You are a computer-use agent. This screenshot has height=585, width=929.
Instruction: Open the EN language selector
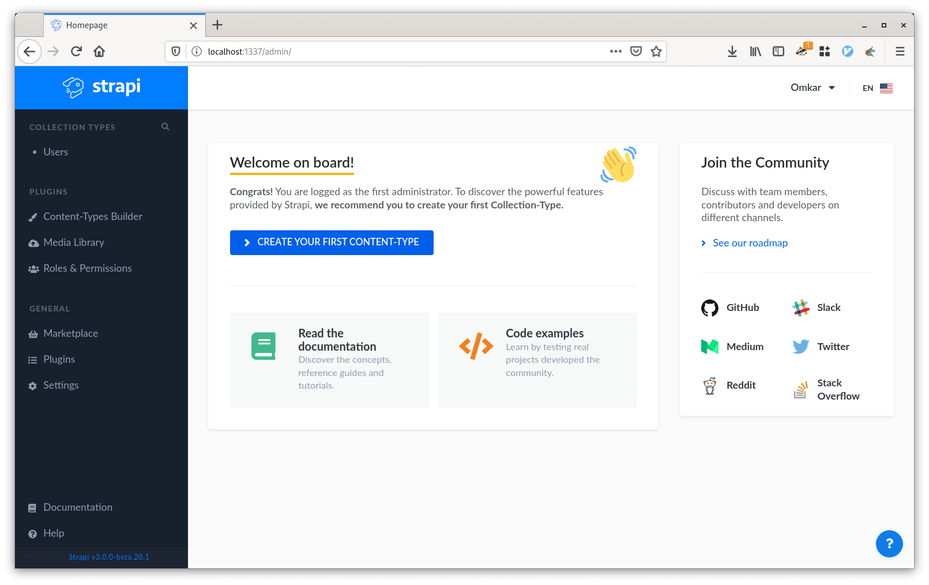[878, 88]
